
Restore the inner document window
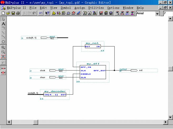(x=165, y=7)
